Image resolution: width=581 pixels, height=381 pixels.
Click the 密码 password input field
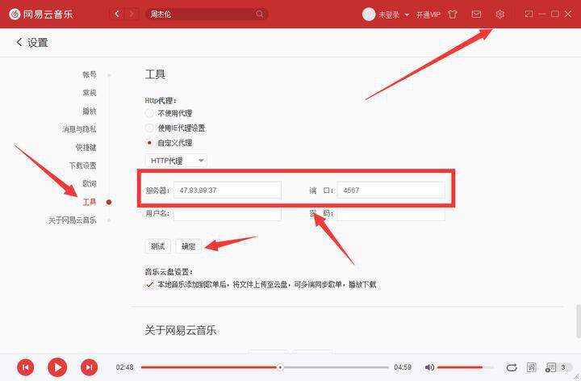(x=391, y=214)
